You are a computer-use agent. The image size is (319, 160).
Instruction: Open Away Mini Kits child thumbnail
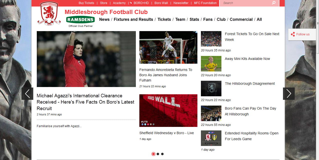pos(211,64)
